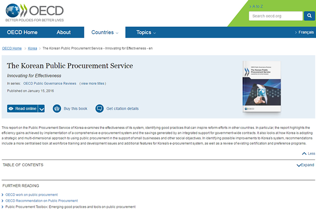Screen dimensions: 316x211
Task: Open the A to Z link
Action: [256, 6]
